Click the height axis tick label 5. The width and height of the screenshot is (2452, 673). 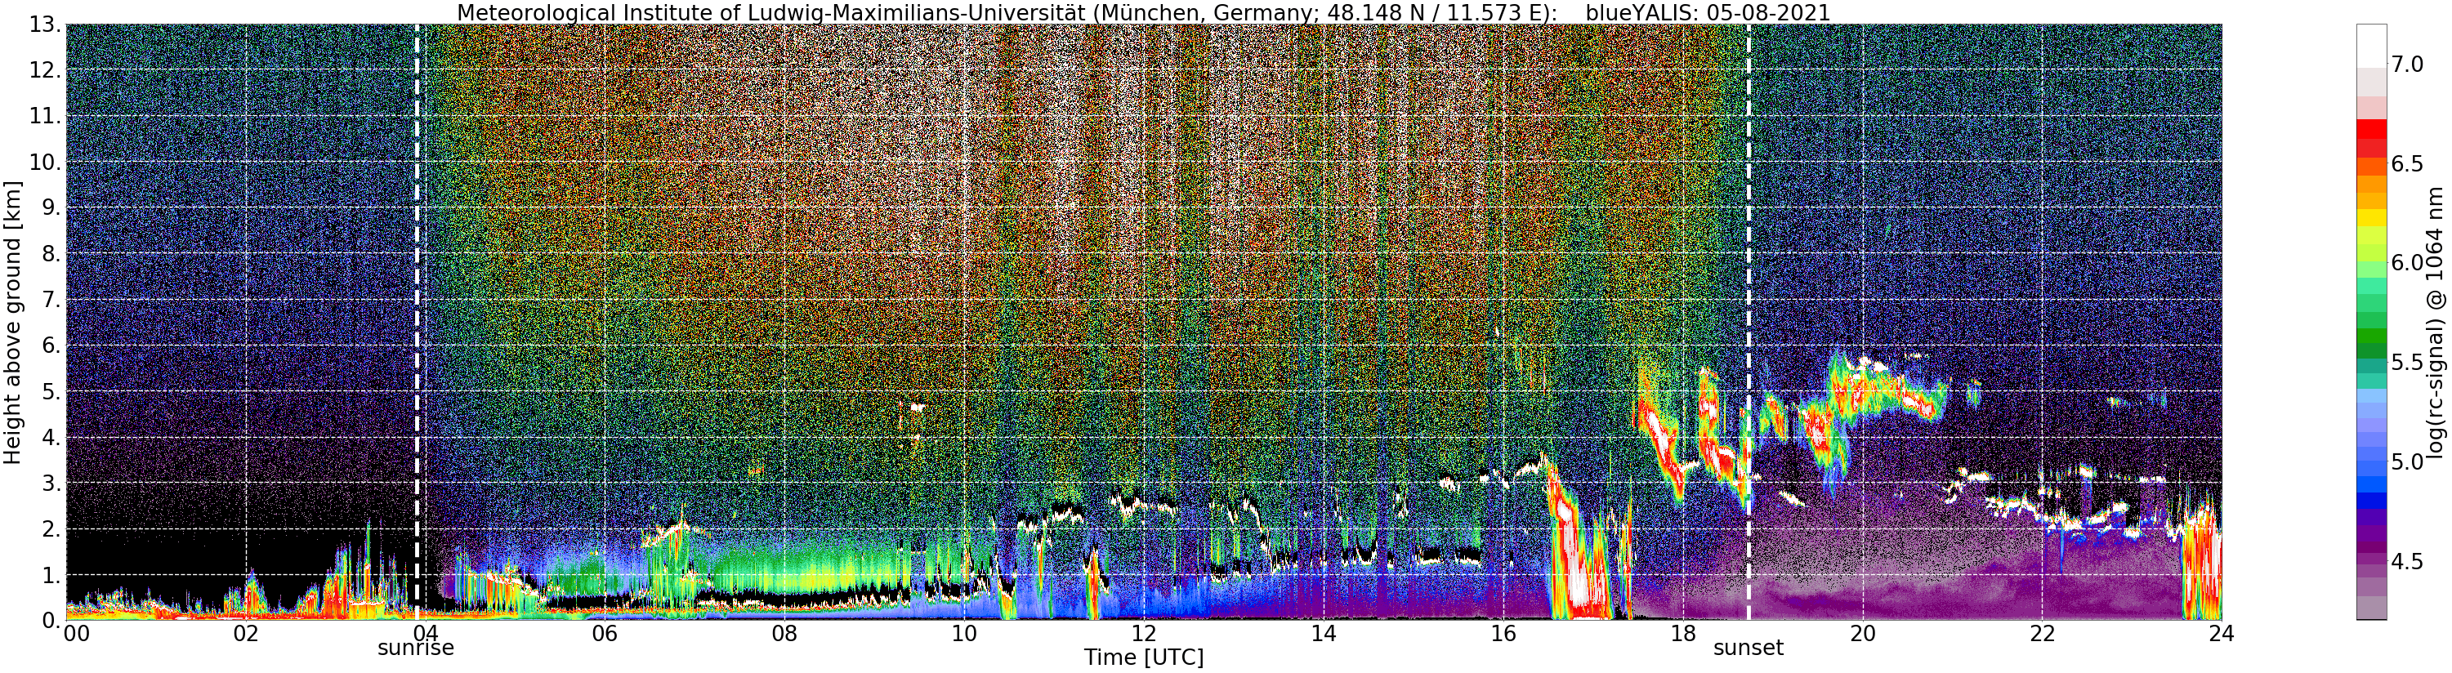click(51, 391)
